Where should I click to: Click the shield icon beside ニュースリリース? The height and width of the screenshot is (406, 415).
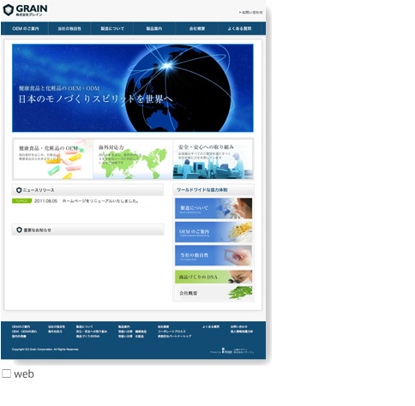(19, 190)
